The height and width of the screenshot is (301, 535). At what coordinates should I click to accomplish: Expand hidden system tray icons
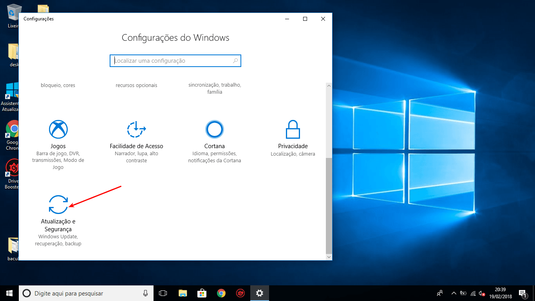tap(454, 293)
